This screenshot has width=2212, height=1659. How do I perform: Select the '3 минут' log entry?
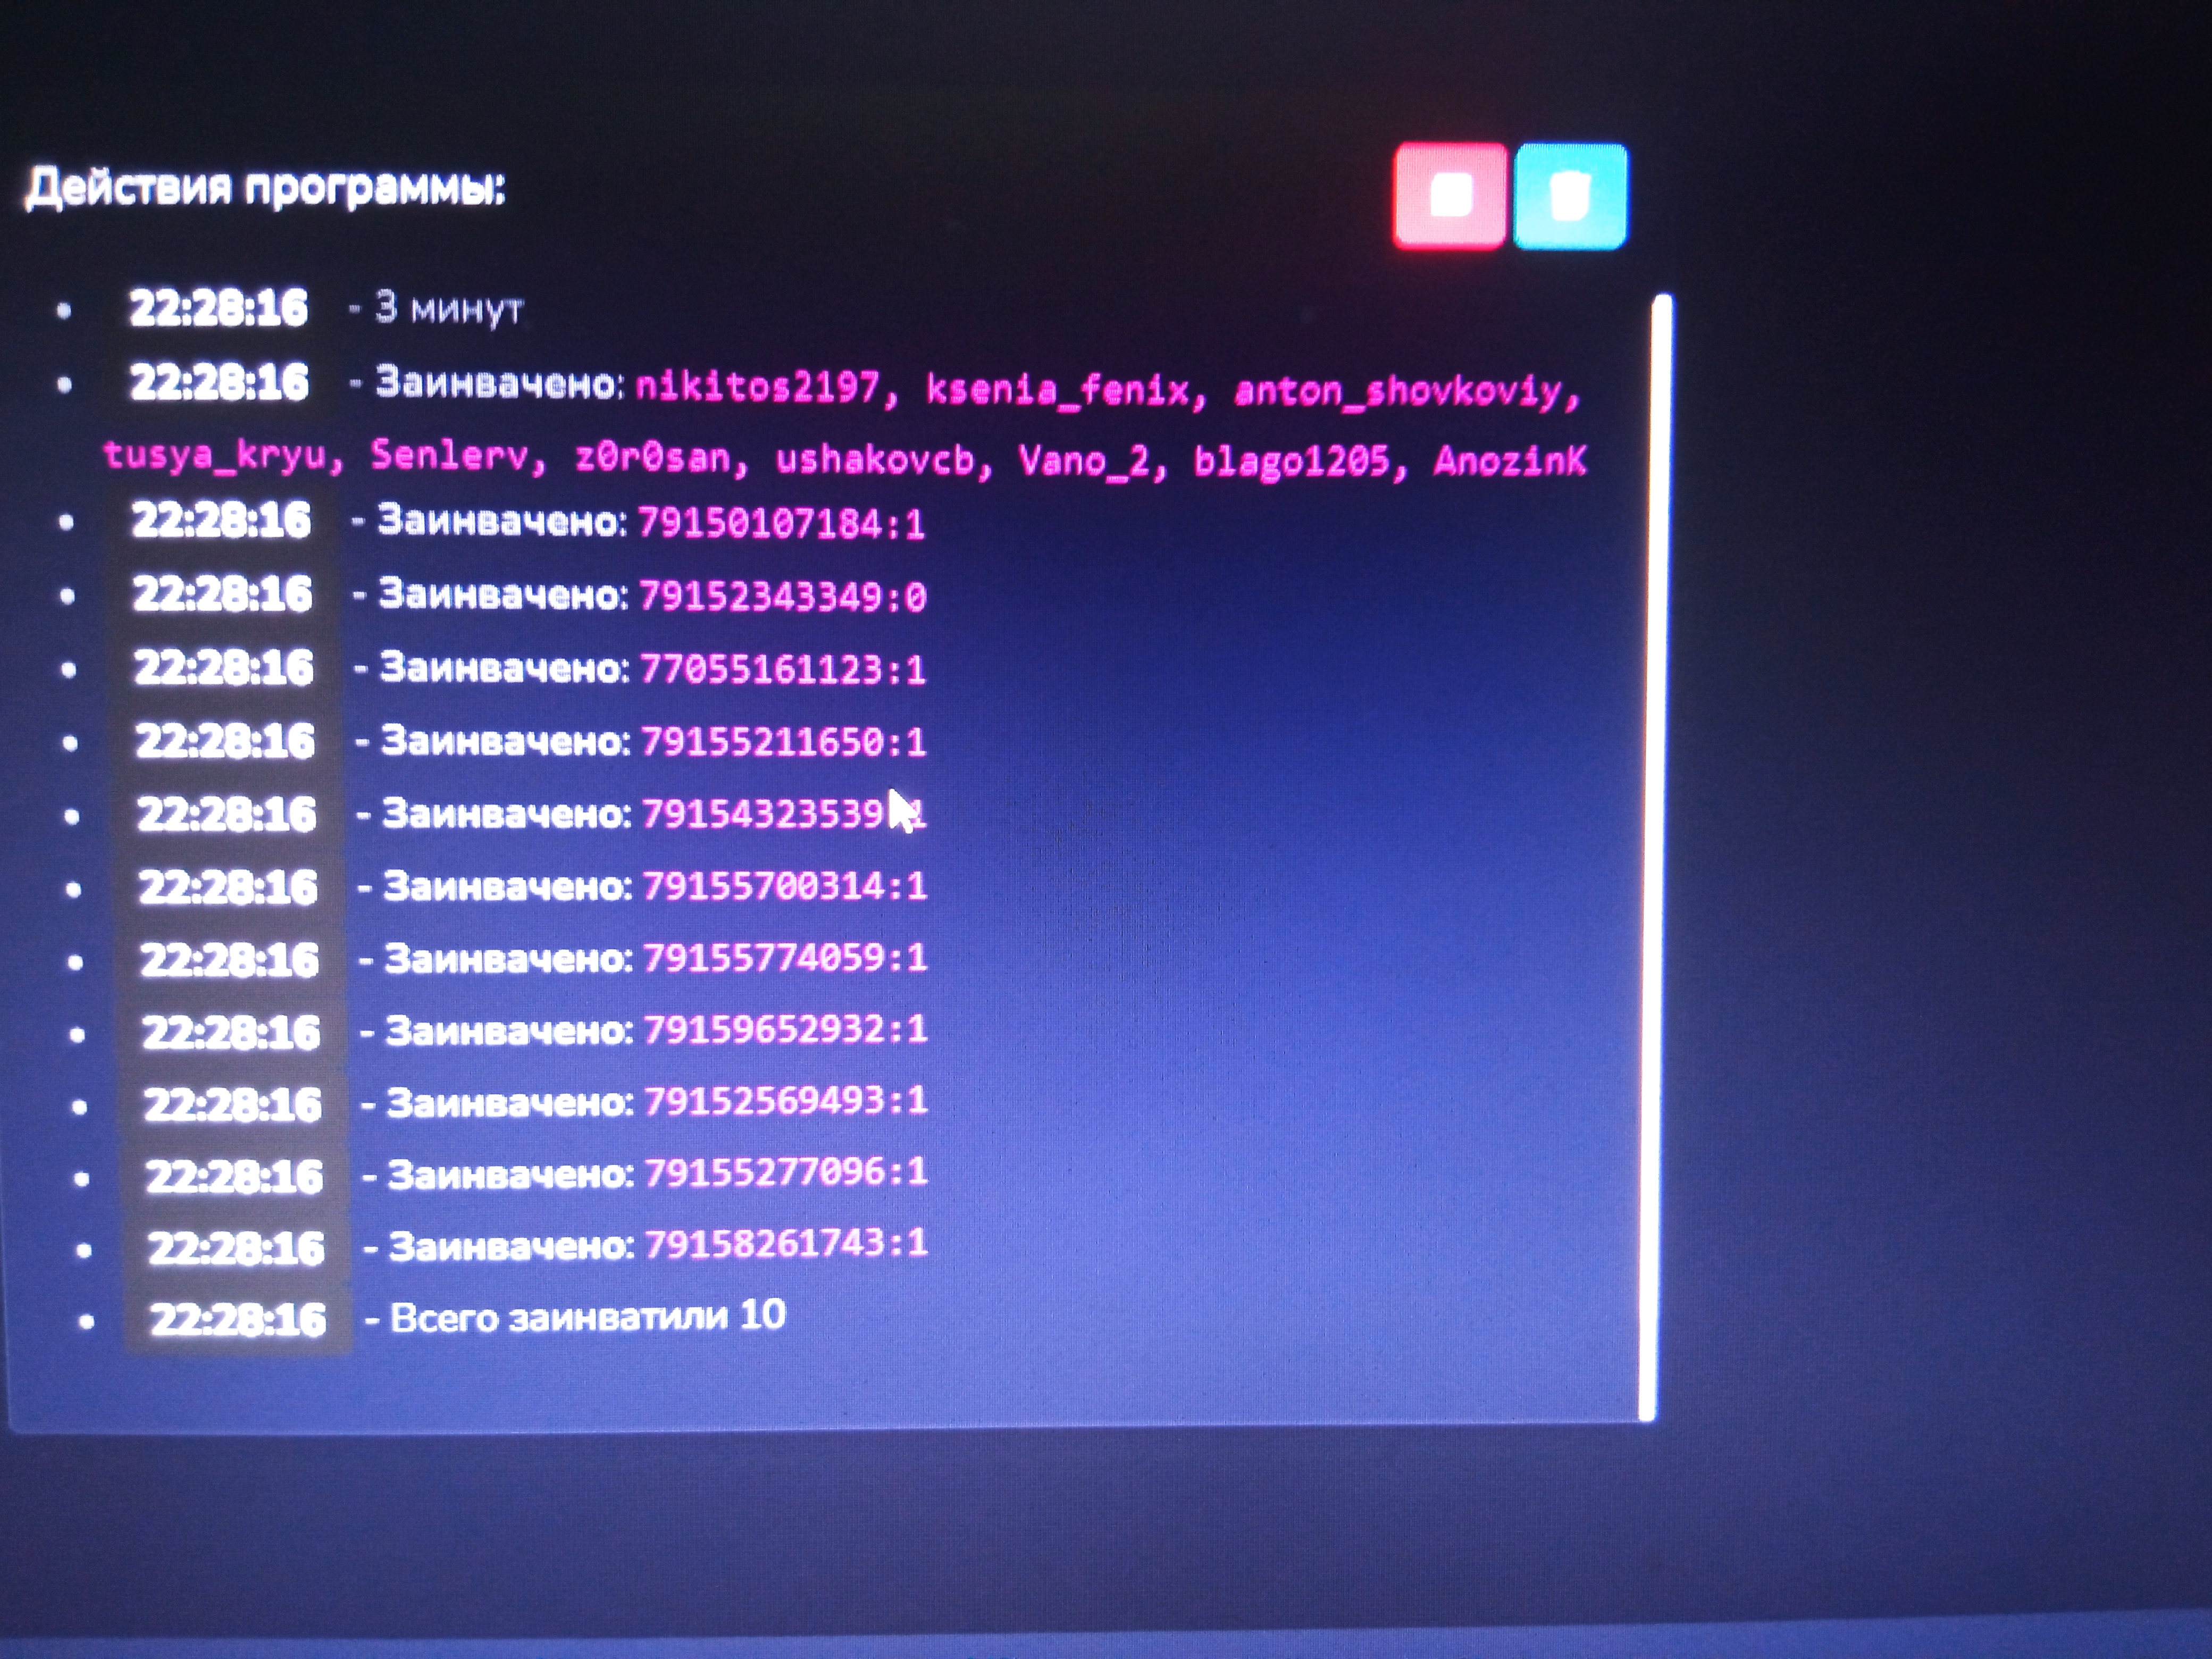coord(448,308)
